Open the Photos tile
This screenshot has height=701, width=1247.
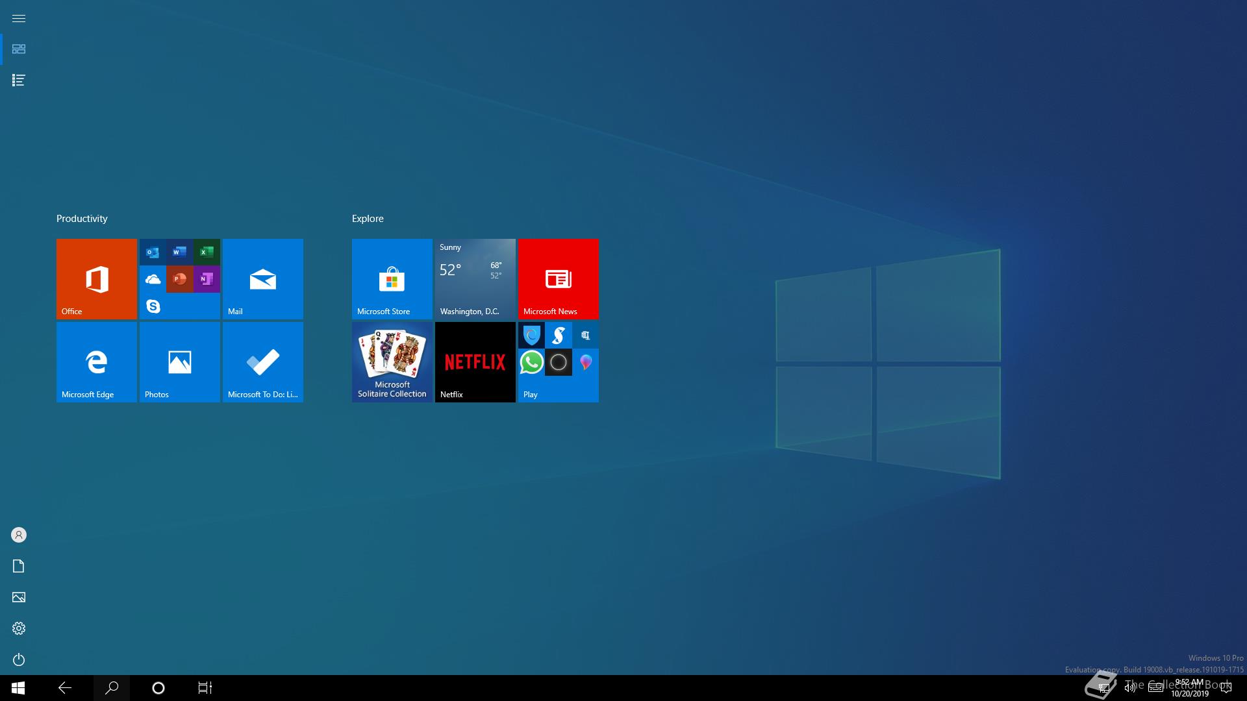[180, 362]
